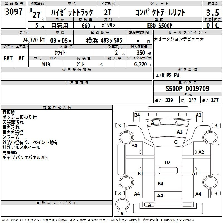Screen dimensions: 223x223
Task: Click the lot number 3097
Action: pyautogui.click(x=14, y=12)
